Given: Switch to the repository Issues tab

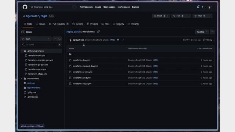Looking at the screenshot, I should [41, 24].
